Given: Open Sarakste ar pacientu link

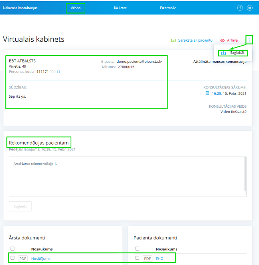Looking at the screenshot, I should click(x=195, y=40).
